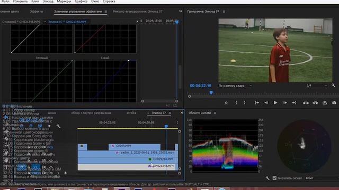
Task: Click the Effect Controls mini-timeline playhead
Action: point(177,22)
